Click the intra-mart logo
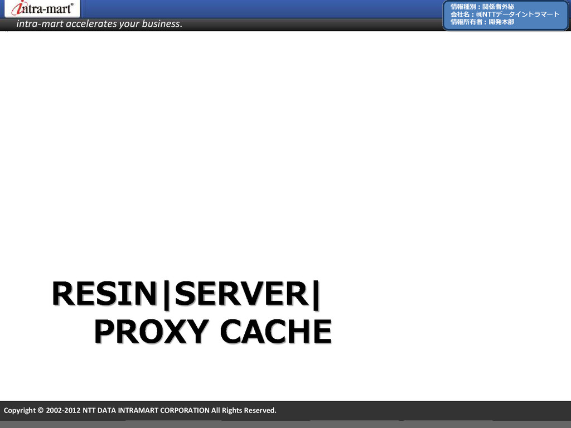 (42, 8)
